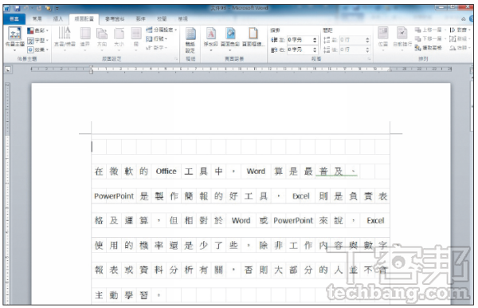The height and width of the screenshot is (308, 478).
Task: Click the Help question mark icon
Action: click(x=472, y=19)
